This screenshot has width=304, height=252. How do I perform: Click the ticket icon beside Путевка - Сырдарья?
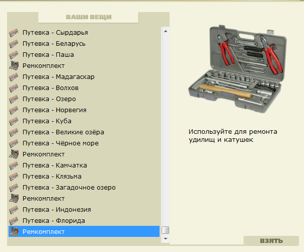[14, 33]
